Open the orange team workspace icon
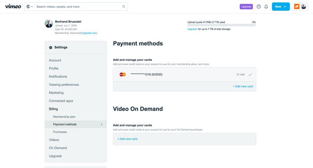The width and height of the screenshot is (313, 168). point(297,7)
